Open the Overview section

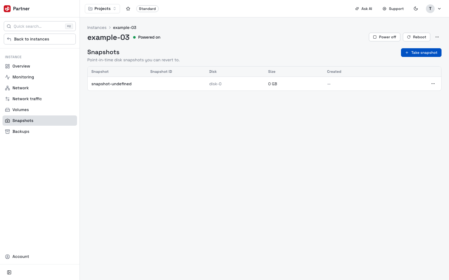(x=40, y=66)
